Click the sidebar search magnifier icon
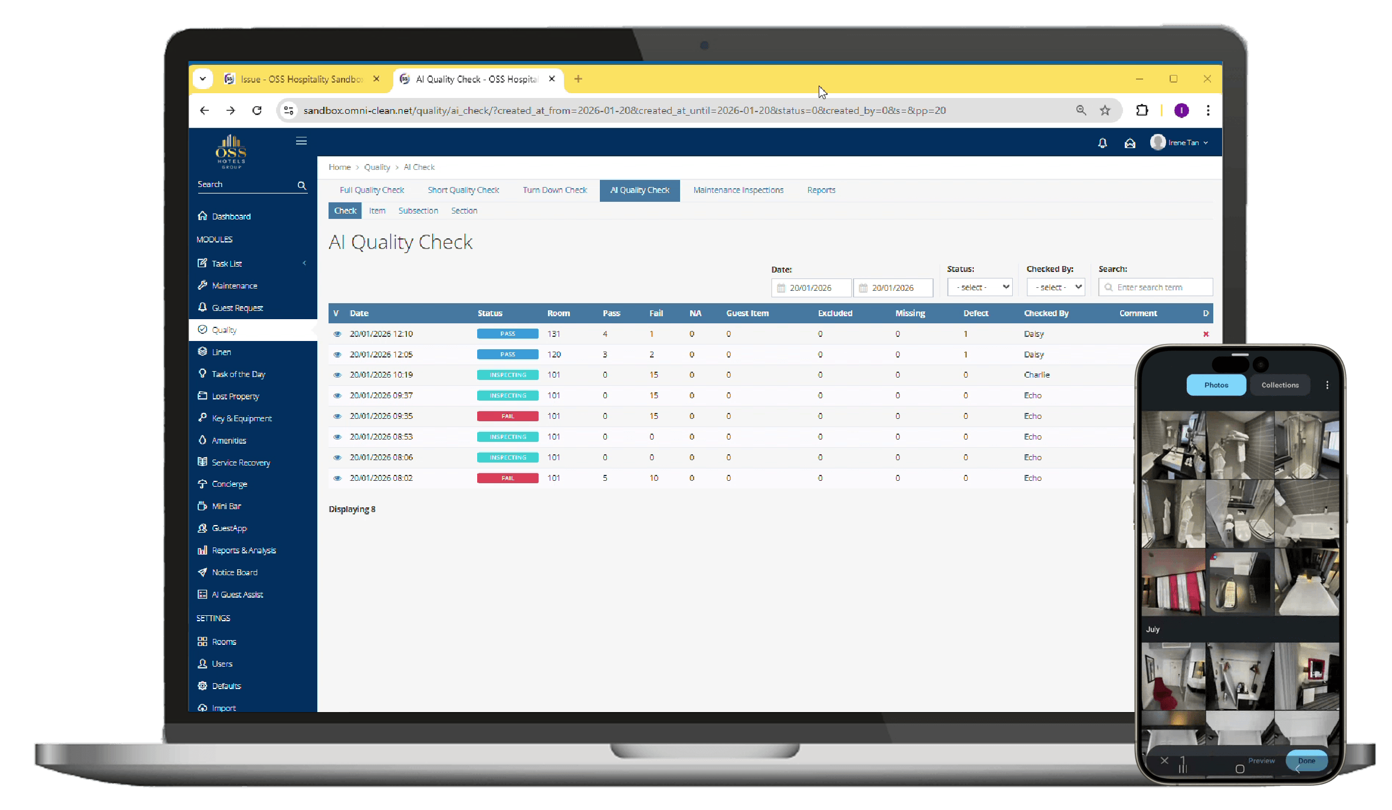Screen dimensions: 1392x810 pyautogui.click(x=301, y=185)
